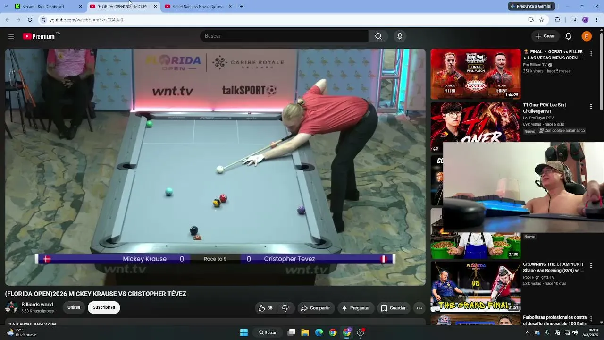Open the YouTube guide hamburger menu

pos(11,36)
